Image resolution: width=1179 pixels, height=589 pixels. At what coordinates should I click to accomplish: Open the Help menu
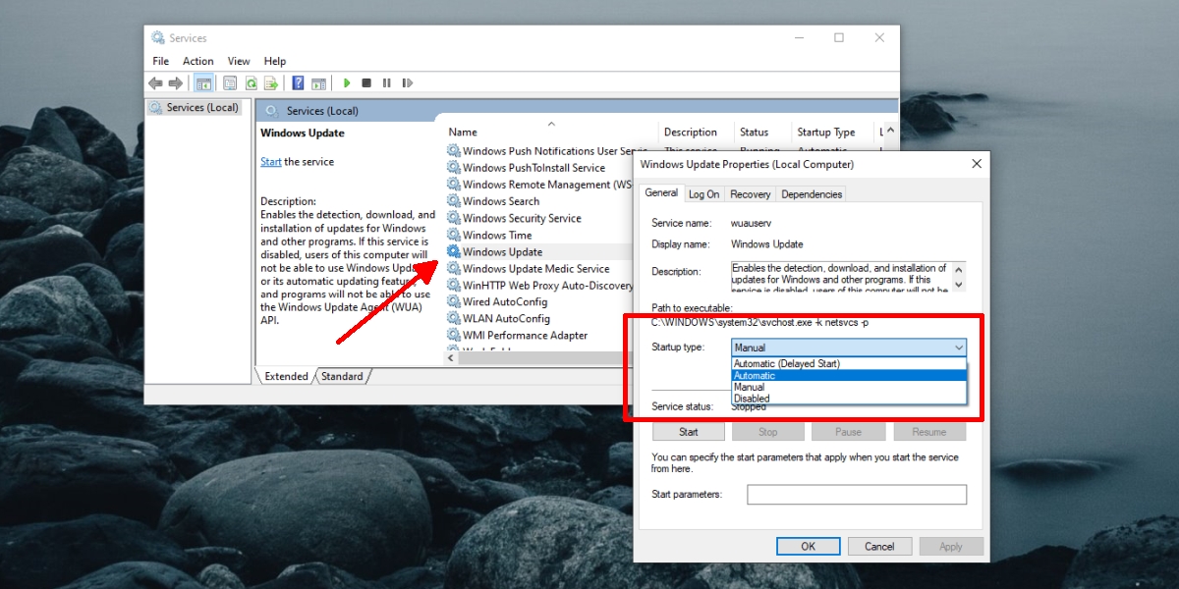[275, 61]
